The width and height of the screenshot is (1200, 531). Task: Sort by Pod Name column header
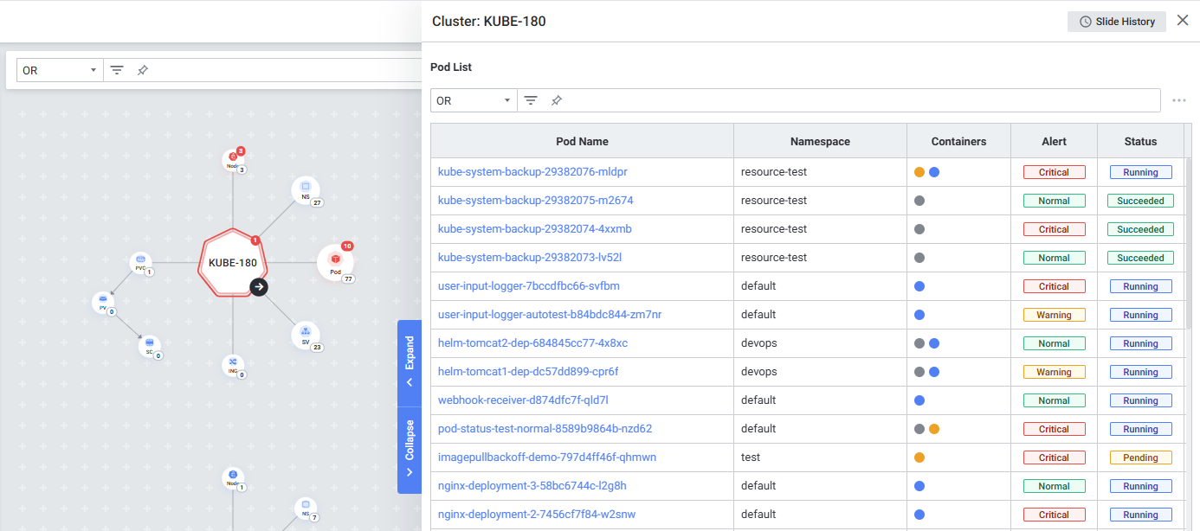[582, 141]
